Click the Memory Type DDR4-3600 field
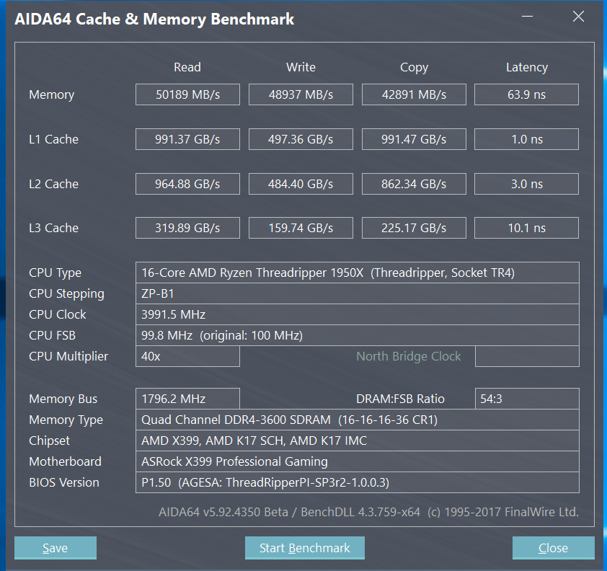The image size is (607, 571). 358,420
